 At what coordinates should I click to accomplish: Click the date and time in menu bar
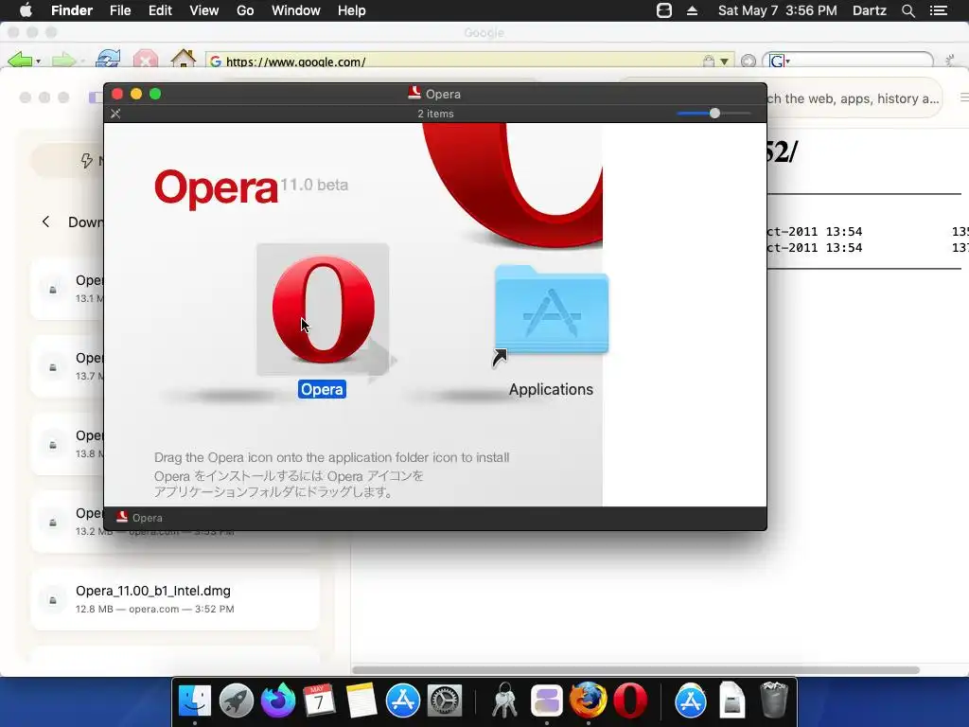[x=778, y=10]
